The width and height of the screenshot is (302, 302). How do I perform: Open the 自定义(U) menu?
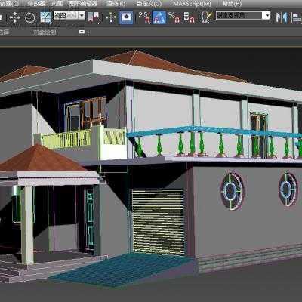(149, 4)
